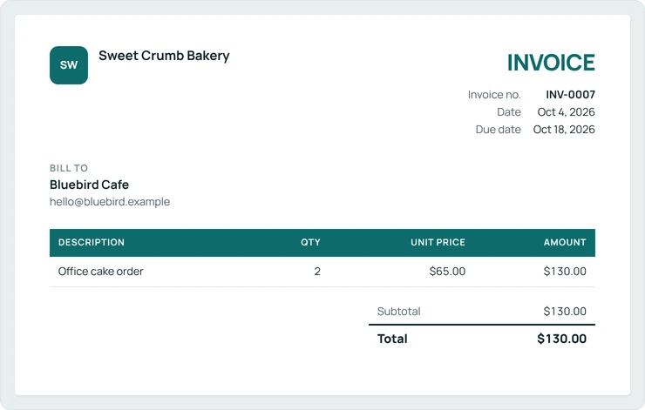Image resolution: width=645 pixels, height=410 pixels.
Task: Click the BILL TO label
Action: [x=69, y=168]
